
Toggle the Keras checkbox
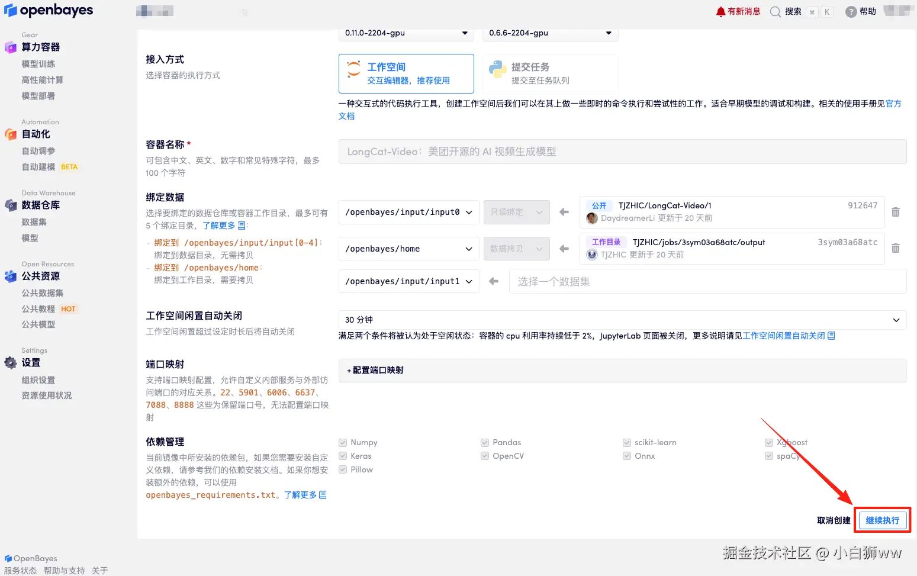[343, 456]
